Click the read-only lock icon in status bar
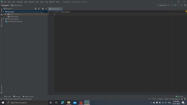This screenshot has height=105, width=187. click(x=182, y=99)
